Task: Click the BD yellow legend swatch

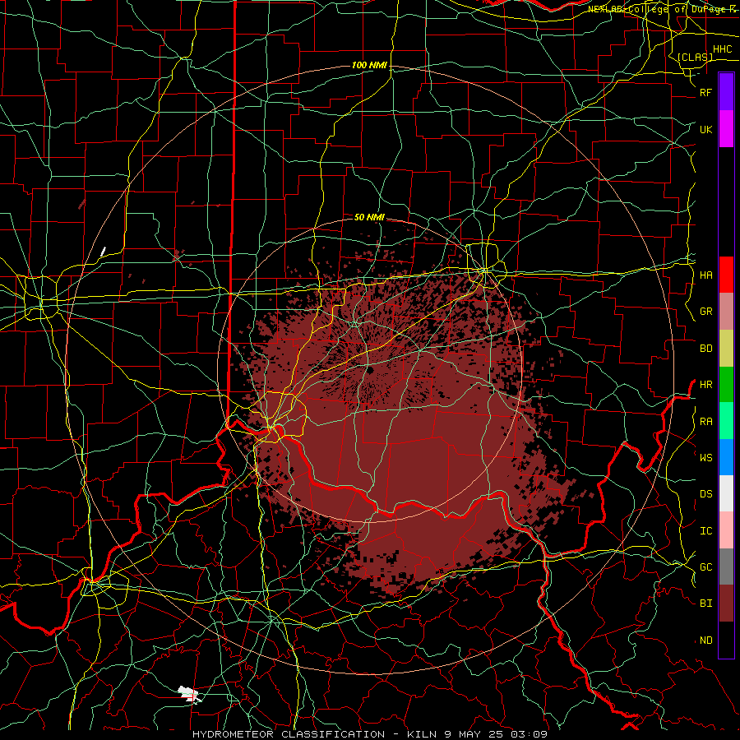Action: click(726, 349)
